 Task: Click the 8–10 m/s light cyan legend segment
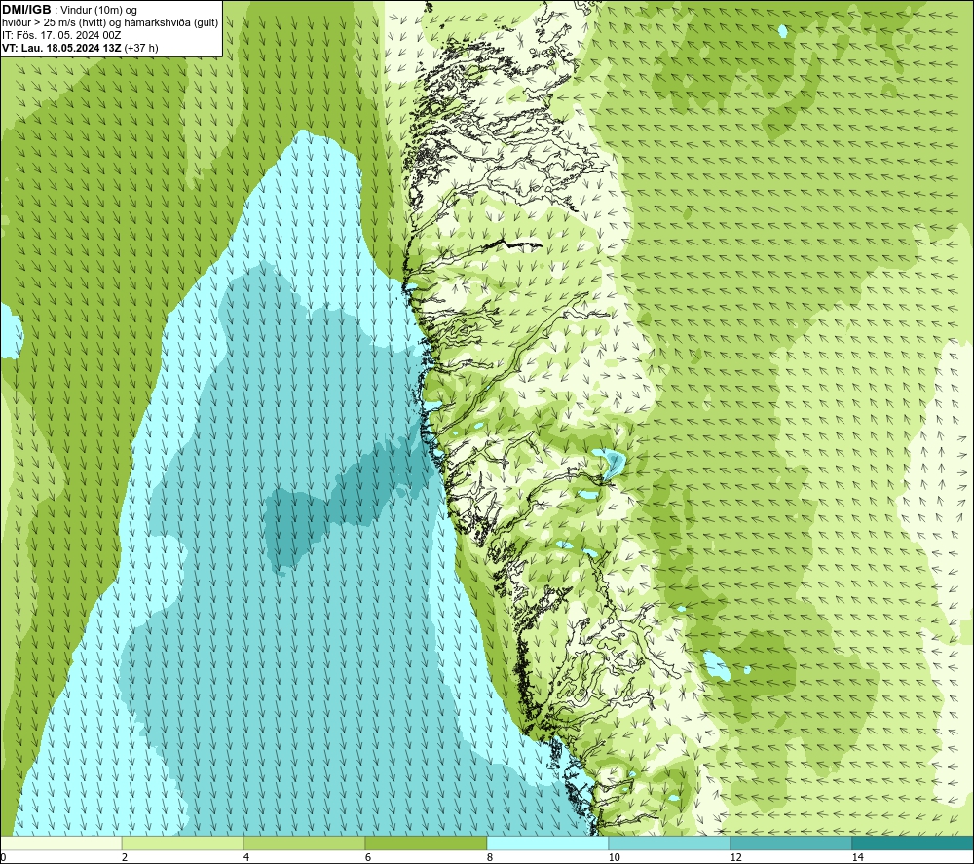point(547,844)
